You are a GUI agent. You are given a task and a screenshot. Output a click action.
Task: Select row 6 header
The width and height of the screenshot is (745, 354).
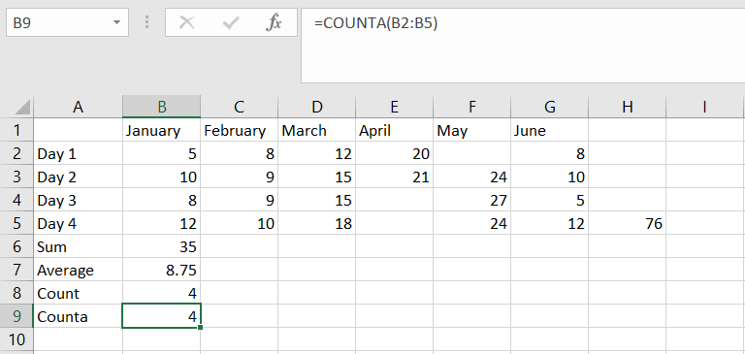(x=16, y=246)
